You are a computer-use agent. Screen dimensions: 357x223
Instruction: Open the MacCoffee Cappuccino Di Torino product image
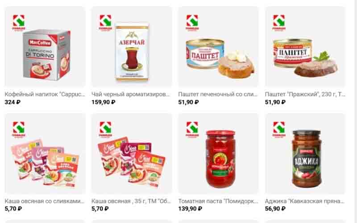click(x=45, y=47)
